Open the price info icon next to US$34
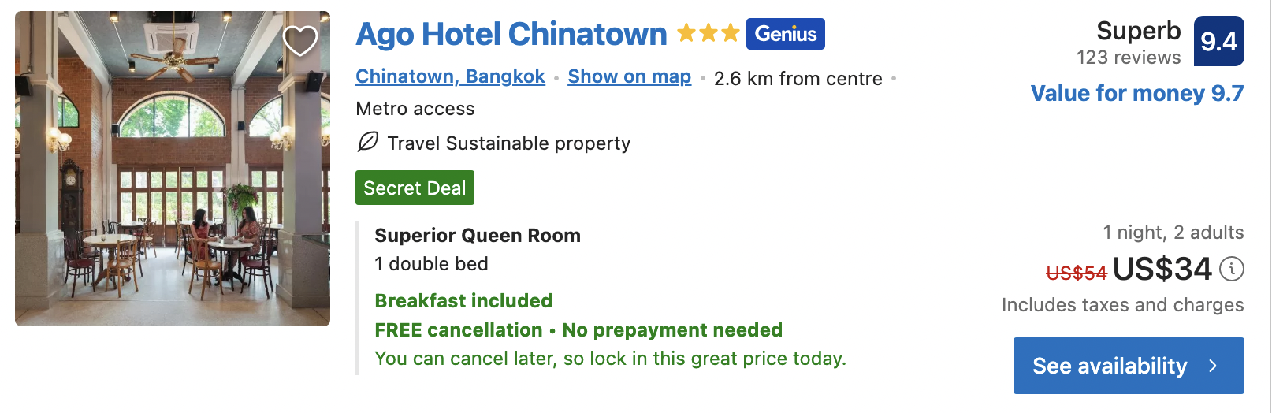 pos(1231,270)
